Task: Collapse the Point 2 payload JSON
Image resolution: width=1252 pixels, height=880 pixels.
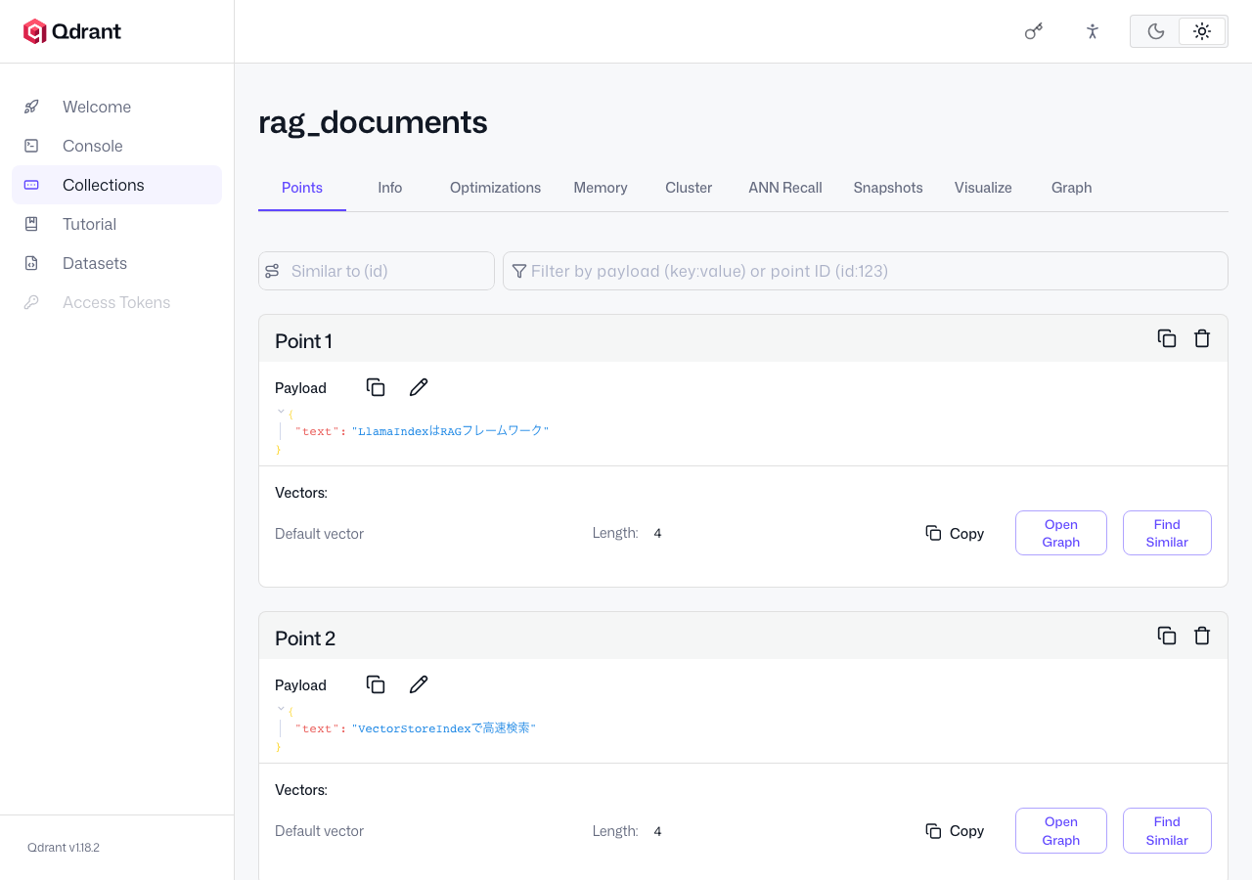Action: (281, 710)
